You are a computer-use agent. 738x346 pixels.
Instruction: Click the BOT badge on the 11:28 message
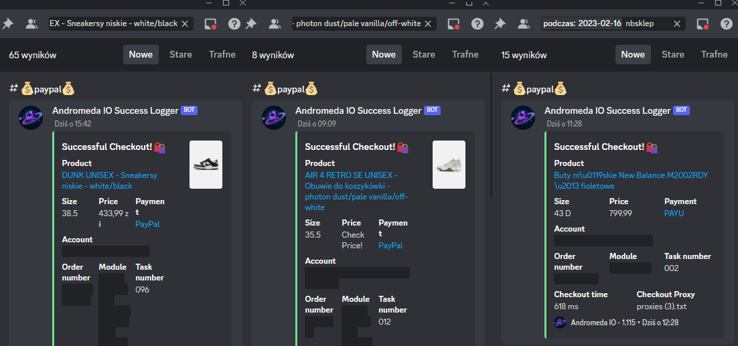pos(682,110)
